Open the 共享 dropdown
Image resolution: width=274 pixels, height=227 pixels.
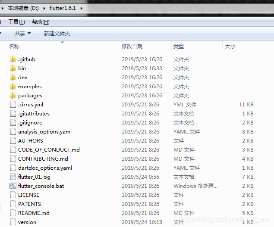point(22,33)
